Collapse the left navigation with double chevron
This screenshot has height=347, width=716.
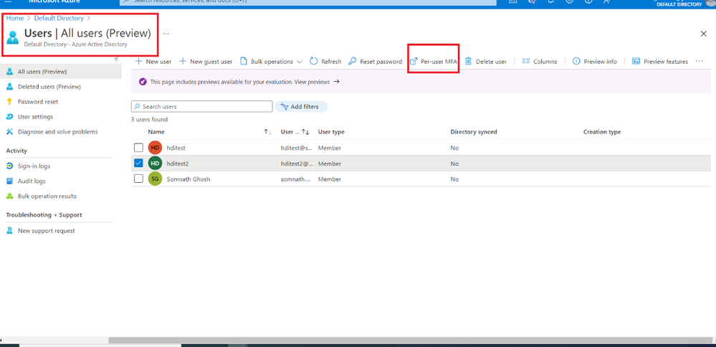[x=116, y=59]
